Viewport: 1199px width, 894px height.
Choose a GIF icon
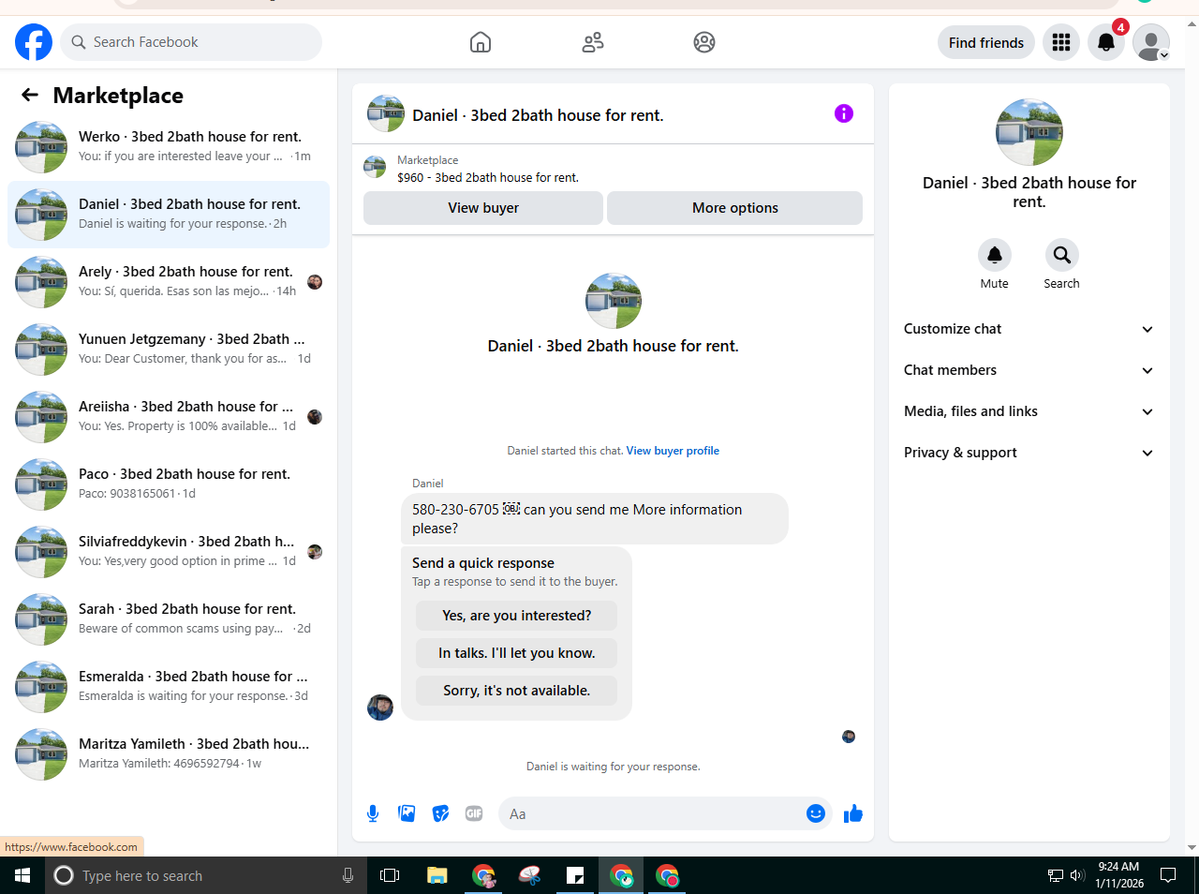tap(474, 813)
